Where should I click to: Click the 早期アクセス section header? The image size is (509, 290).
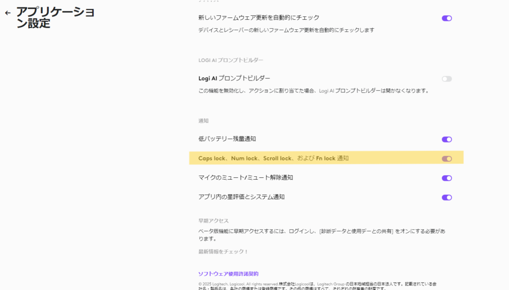pos(213,220)
